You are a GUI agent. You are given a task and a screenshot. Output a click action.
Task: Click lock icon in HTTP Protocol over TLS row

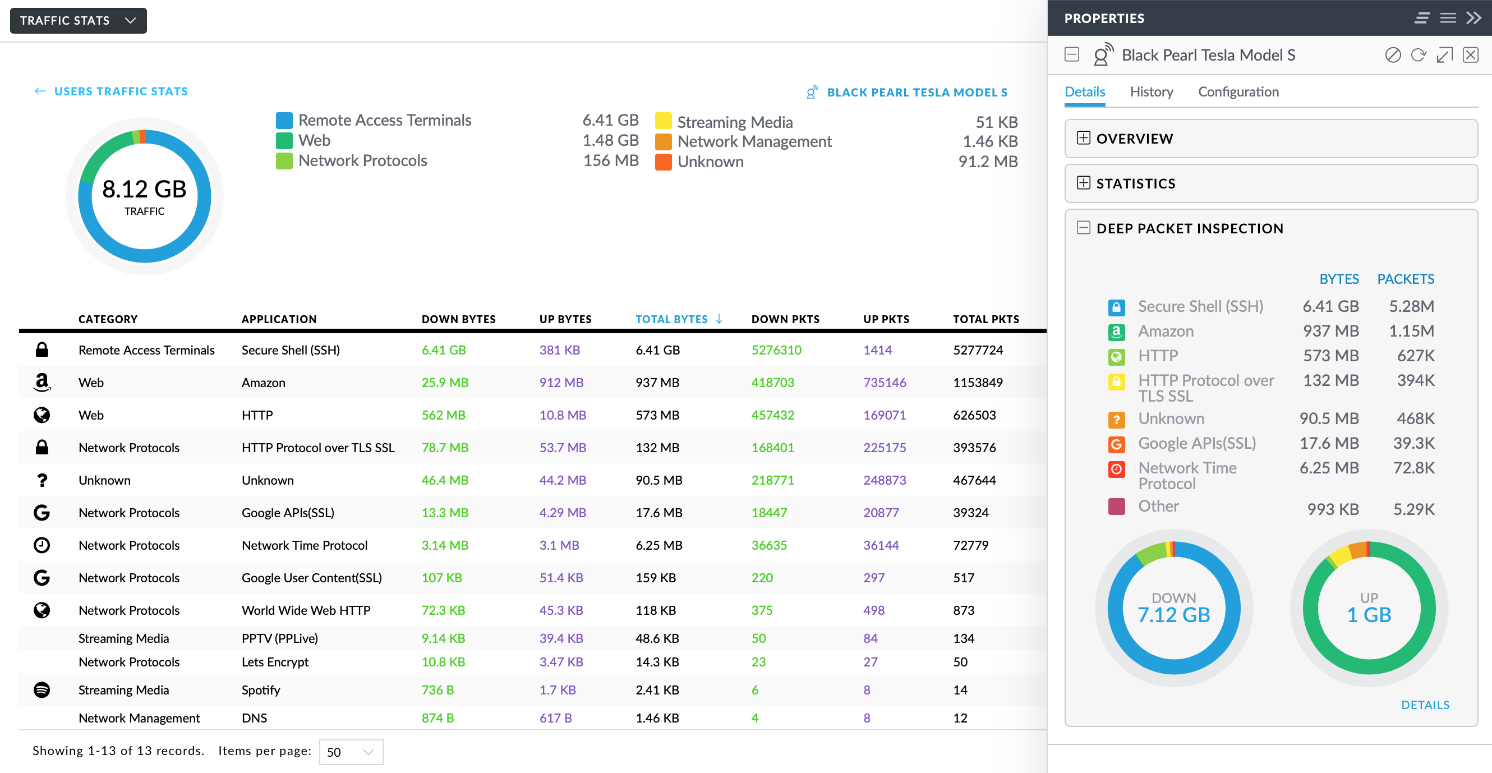pos(42,447)
